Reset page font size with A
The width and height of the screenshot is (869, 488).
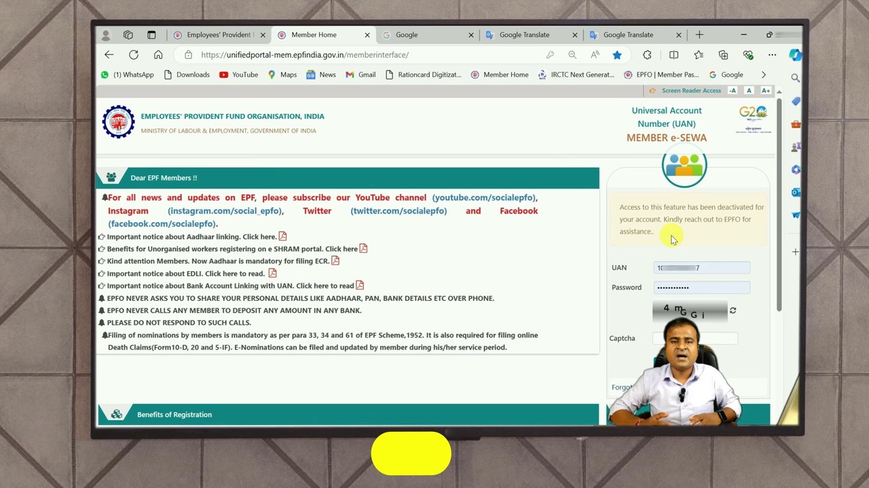click(x=749, y=91)
